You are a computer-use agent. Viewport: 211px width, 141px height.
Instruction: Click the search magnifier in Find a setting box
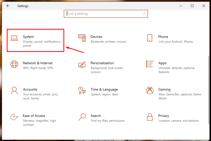tap(144, 14)
